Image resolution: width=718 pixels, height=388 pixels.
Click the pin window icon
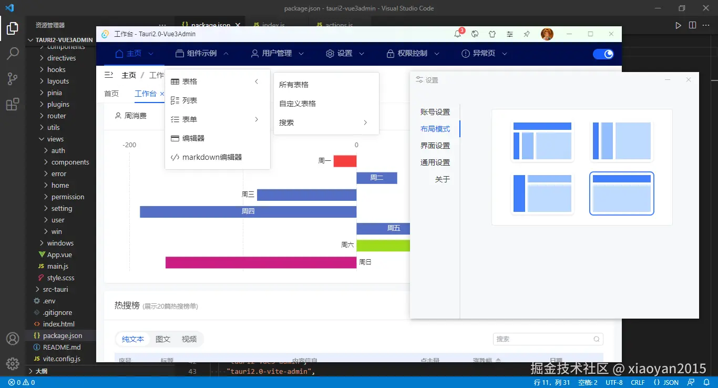click(527, 34)
